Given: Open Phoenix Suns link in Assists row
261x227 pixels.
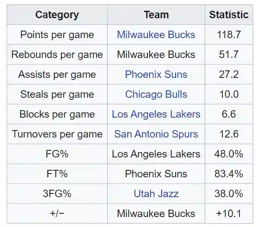Looking at the screenshot, I should pos(156,75).
